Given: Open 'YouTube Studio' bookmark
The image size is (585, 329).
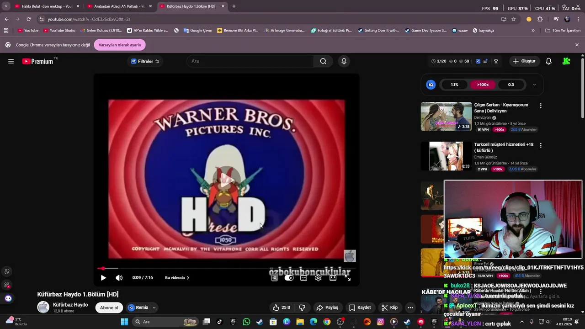Looking at the screenshot, I should 59,31.
